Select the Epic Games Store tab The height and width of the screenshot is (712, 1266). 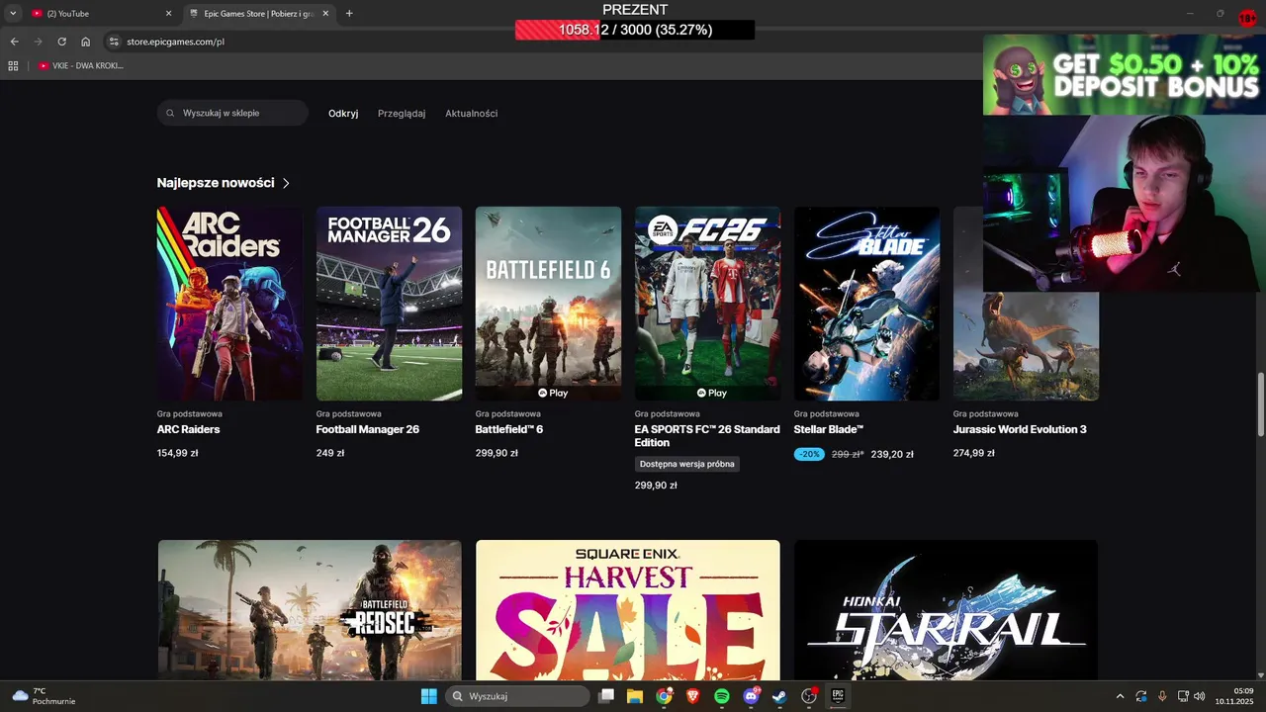tap(261, 14)
